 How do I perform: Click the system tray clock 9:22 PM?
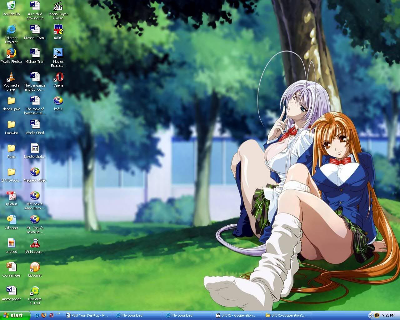pos(388,315)
